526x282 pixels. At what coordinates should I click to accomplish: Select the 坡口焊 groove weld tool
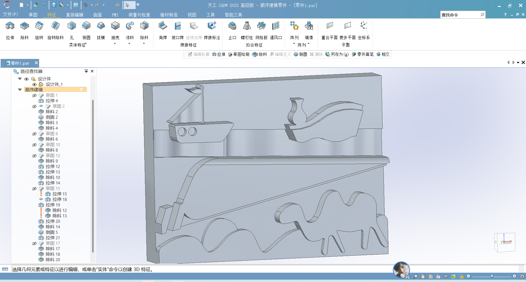(178, 30)
